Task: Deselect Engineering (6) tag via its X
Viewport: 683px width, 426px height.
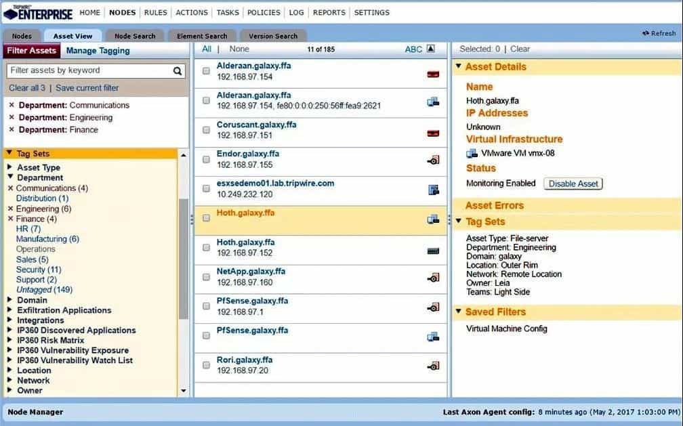Action: pos(11,209)
